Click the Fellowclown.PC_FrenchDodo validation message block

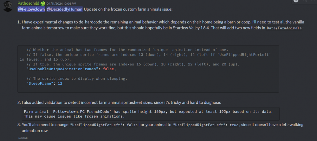(148, 114)
